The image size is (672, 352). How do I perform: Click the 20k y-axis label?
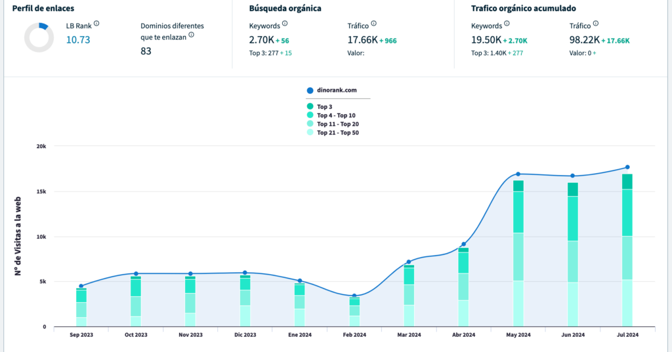[x=41, y=146]
